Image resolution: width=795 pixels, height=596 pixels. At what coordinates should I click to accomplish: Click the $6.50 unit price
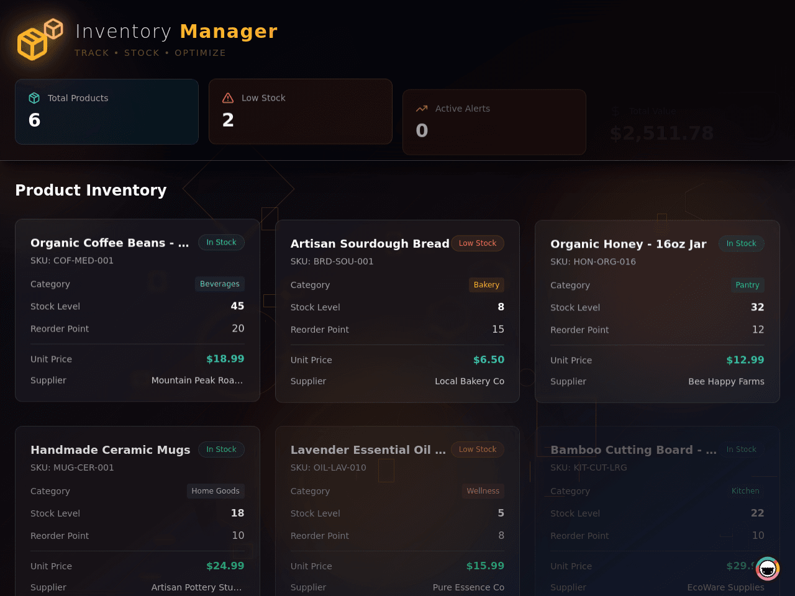(x=488, y=360)
